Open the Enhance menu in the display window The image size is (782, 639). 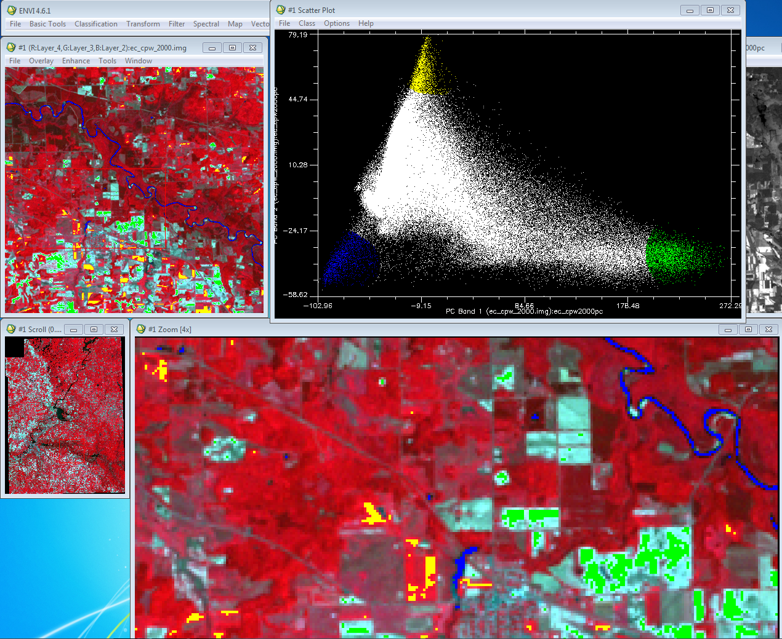click(75, 60)
